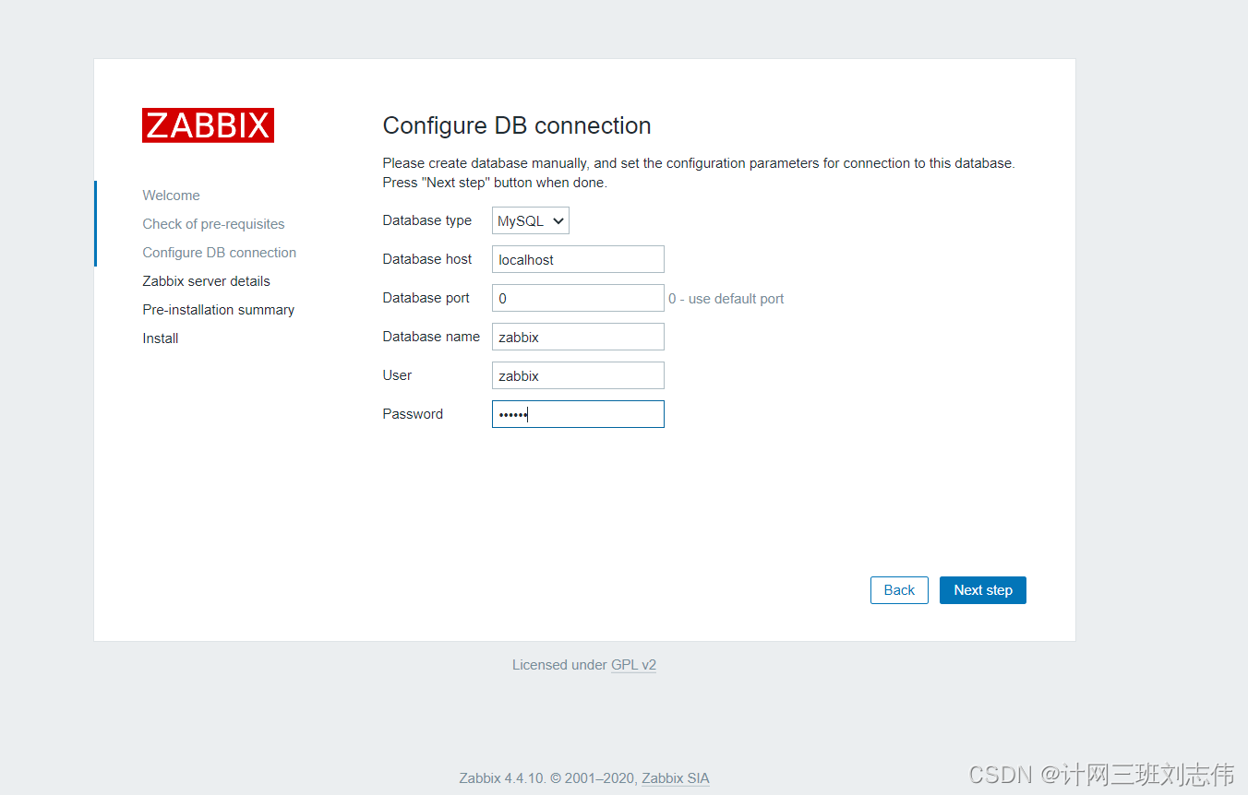Click Zabbix server details step

tap(206, 281)
